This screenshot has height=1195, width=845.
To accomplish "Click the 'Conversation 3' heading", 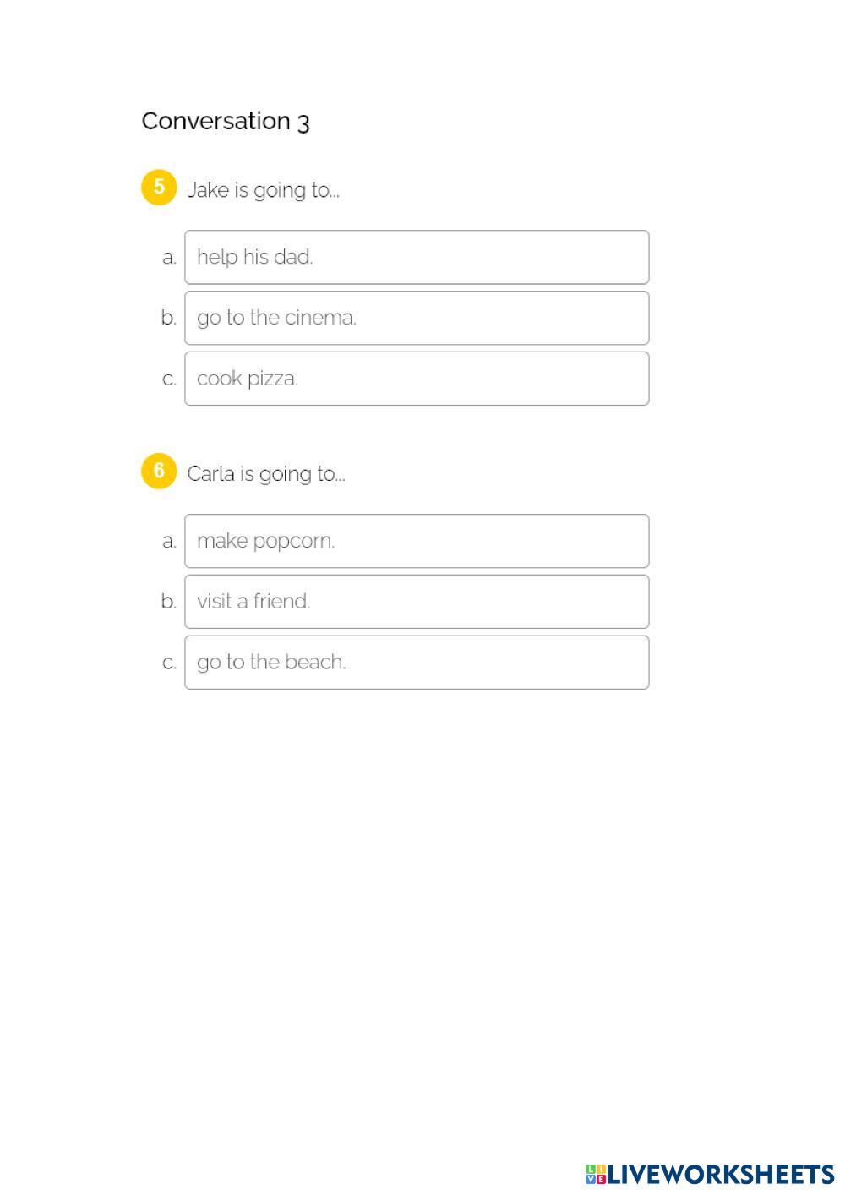I will [x=226, y=122].
